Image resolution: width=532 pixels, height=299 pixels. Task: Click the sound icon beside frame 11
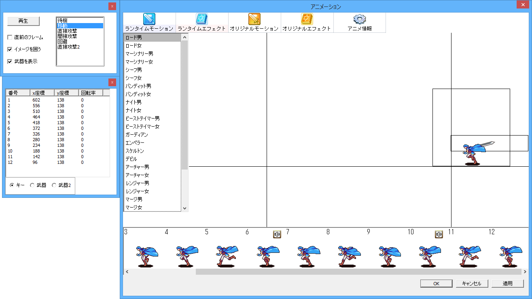point(439,234)
